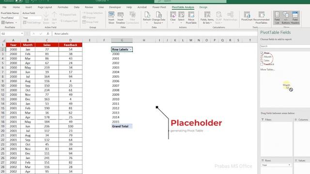Click the Insert Timeline icon
Screen dimensions: 310x174
[x=120, y=18]
